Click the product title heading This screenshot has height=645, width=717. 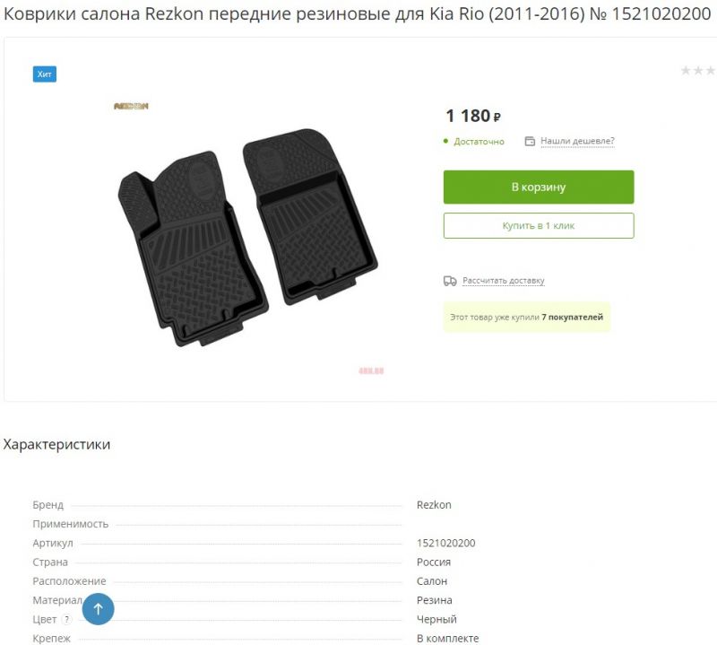(x=357, y=14)
